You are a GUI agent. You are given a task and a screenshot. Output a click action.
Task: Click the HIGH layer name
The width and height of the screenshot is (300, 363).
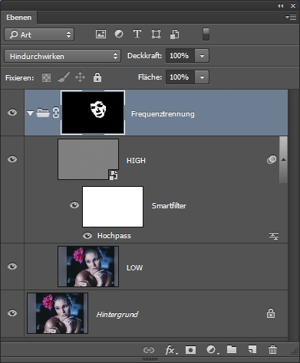pyautogui.click(x=136, y=161)
